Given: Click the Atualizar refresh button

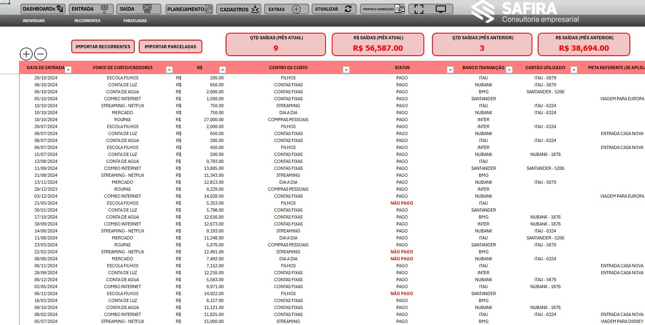Looking at the screenshot, I should [334, 9].
